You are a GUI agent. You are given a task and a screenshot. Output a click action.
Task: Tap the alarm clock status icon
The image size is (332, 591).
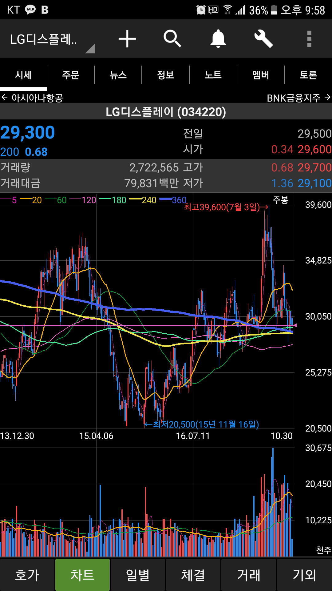200,10
